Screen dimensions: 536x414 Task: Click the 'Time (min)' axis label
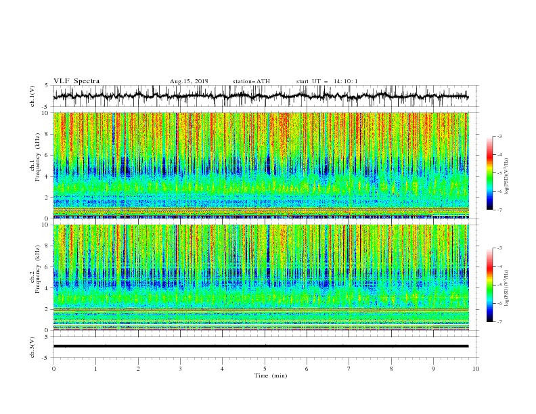coord(271,375)
